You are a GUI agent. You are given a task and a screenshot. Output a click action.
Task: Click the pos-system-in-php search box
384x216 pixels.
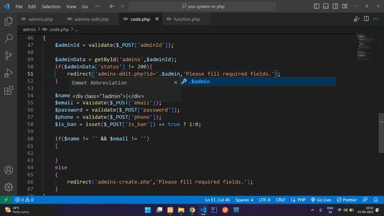point(202,7)
